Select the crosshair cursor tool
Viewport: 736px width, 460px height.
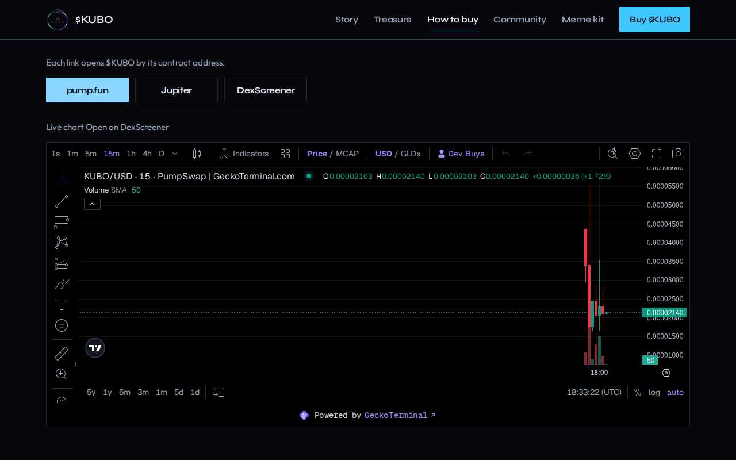coord(62,181)
